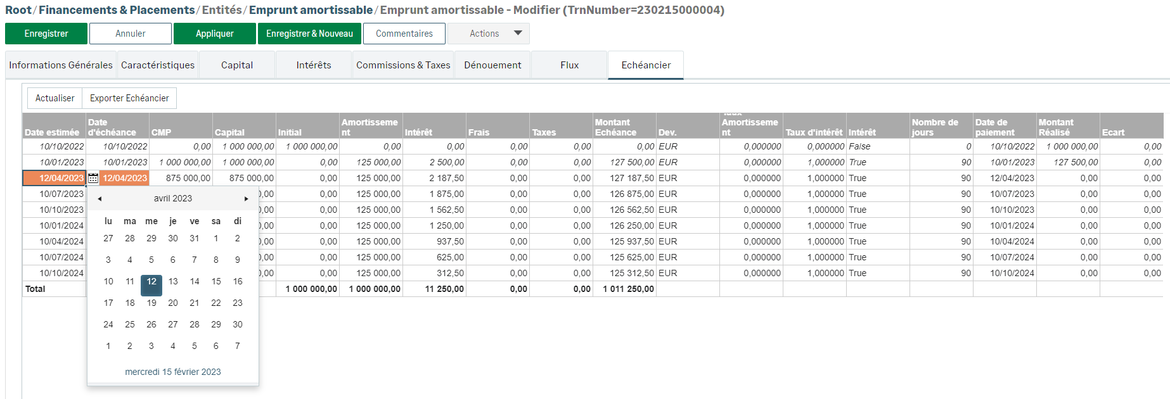
Task: Click the Enregistrer button
Action: pyautogui.click(x=46, y=34)
